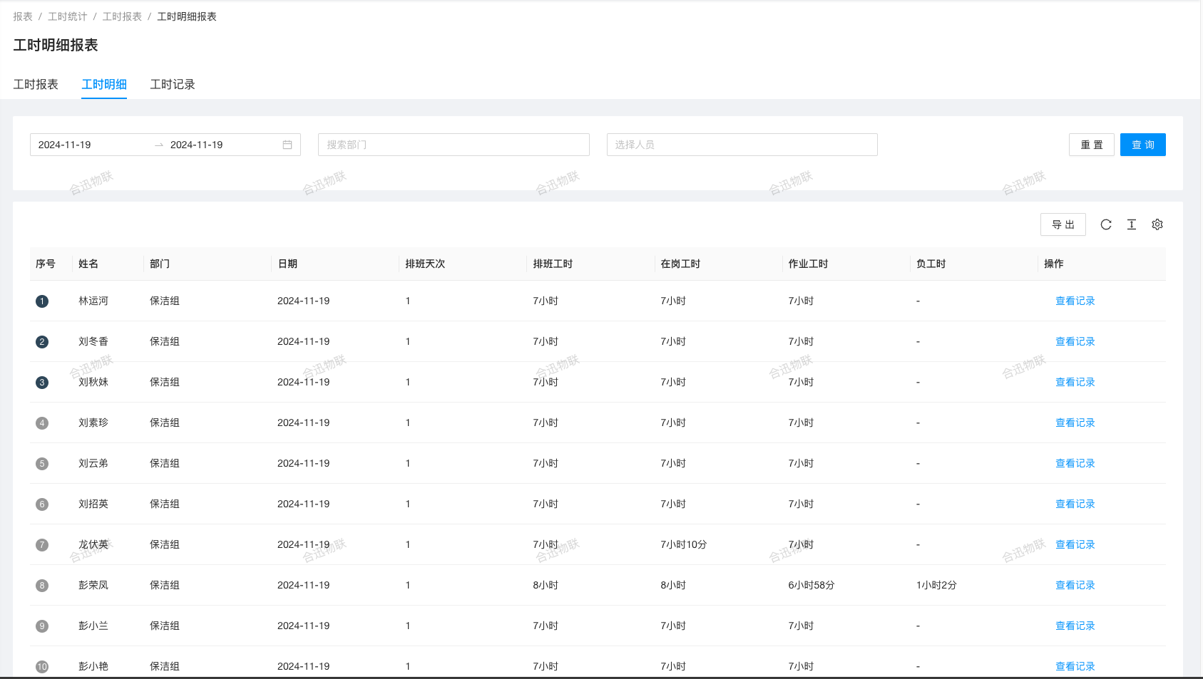Select the 工时明细 tab
Screen dimensions: 1203x679
(104, 84)
